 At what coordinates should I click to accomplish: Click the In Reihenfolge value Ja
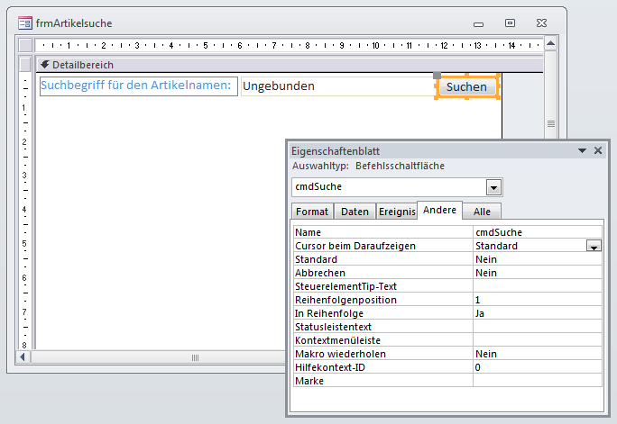tap(538, 313)
